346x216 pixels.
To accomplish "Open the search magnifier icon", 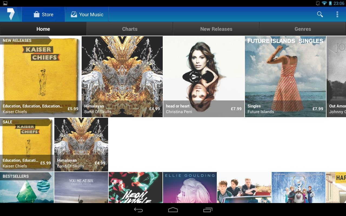I will 320,14.
